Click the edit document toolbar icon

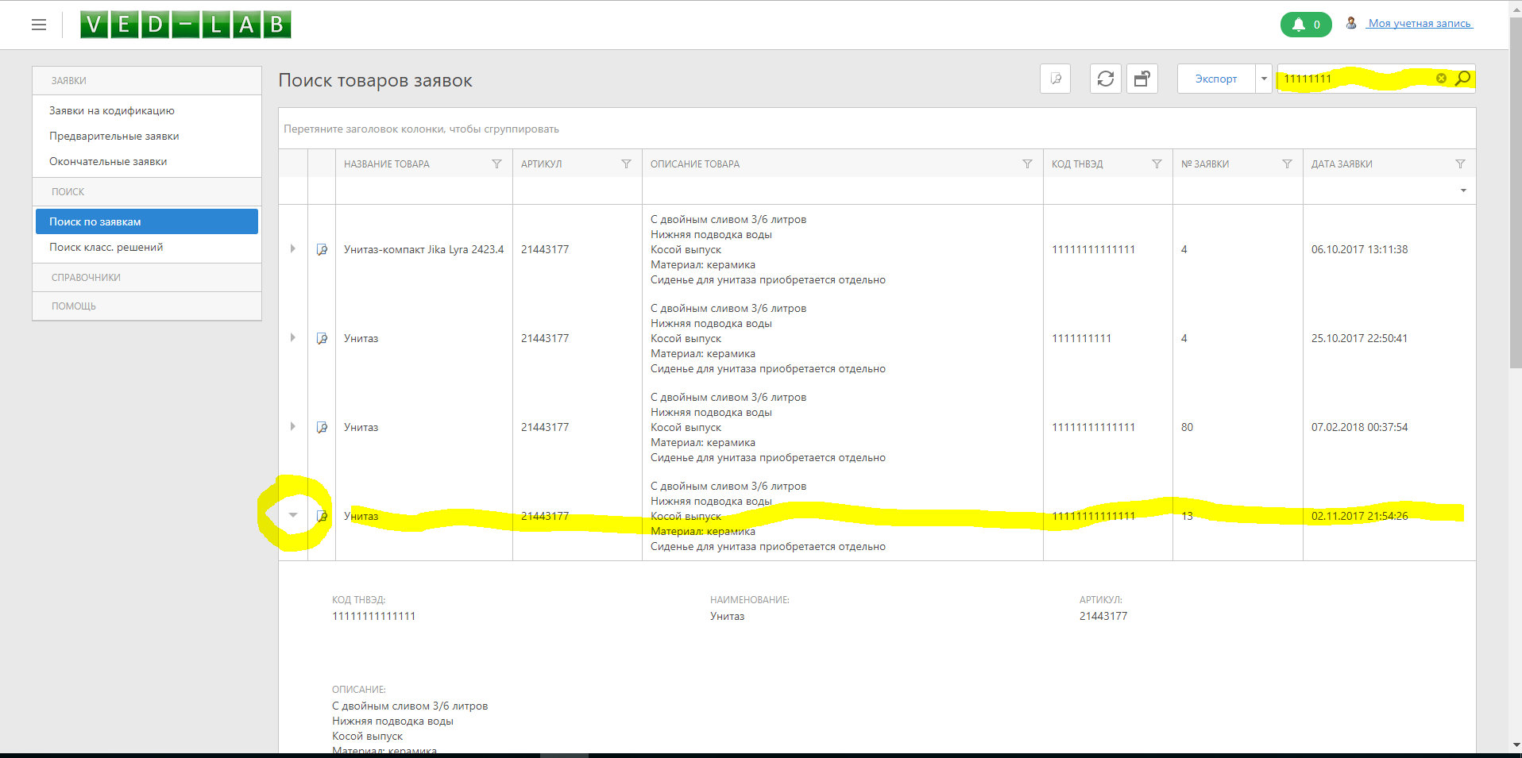click(x=1056, y=79)
